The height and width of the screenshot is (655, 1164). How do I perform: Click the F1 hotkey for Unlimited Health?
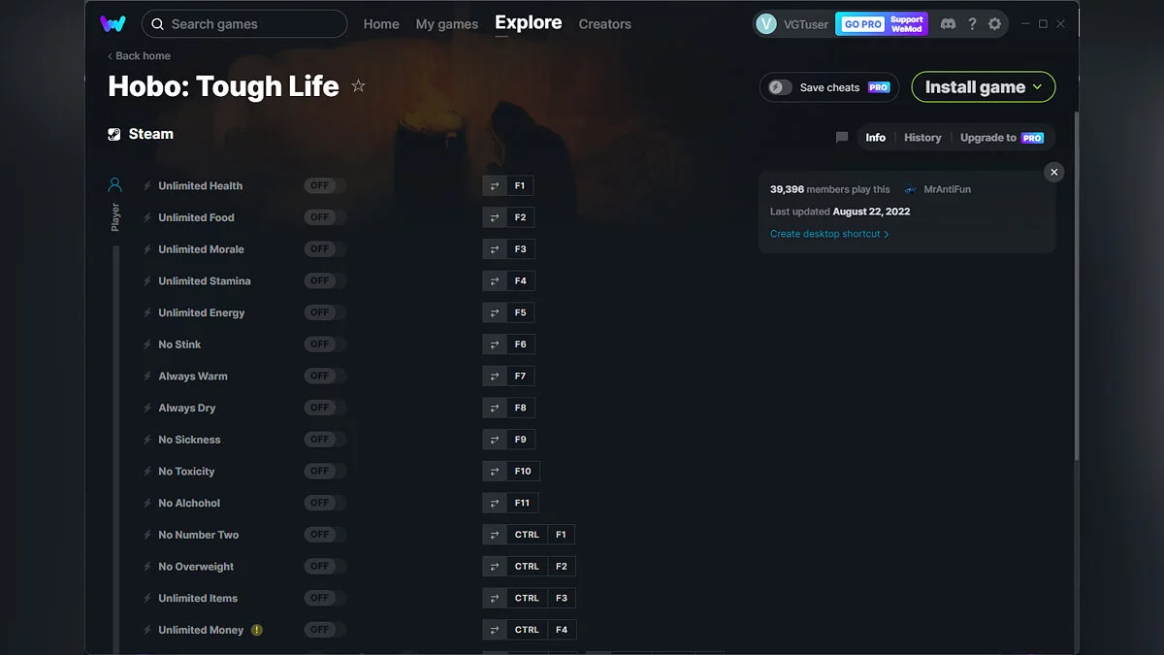(x=520, y=185)
